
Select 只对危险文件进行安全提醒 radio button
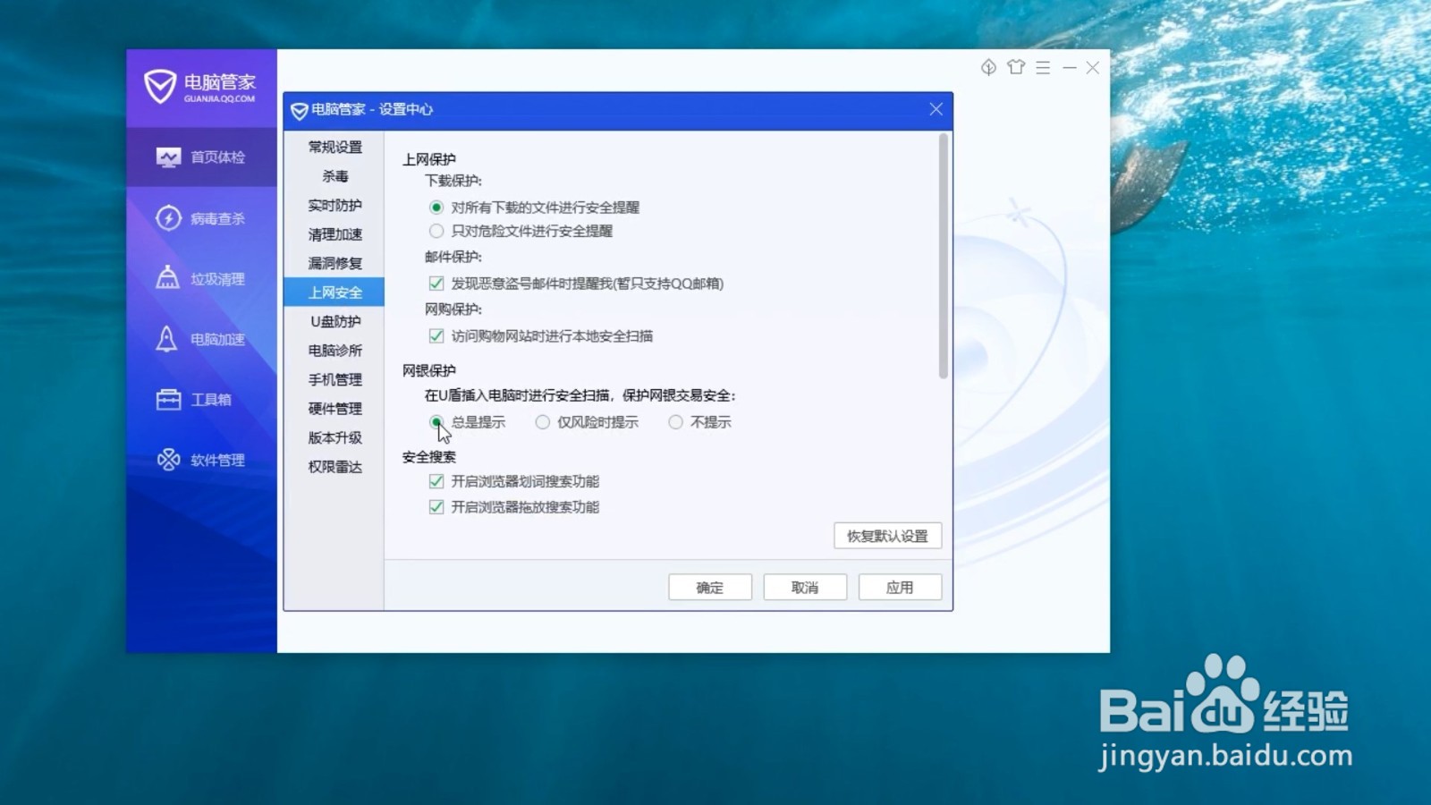pyautogui.click(x=436, y=231)
